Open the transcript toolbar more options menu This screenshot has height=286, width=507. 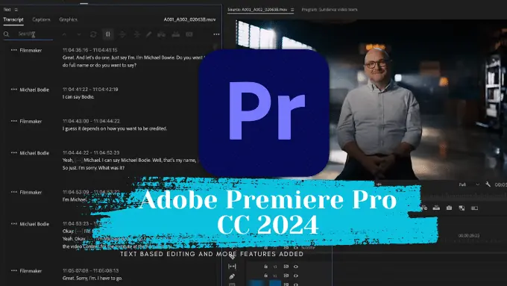pyautogui.click(x=216, y=34)
